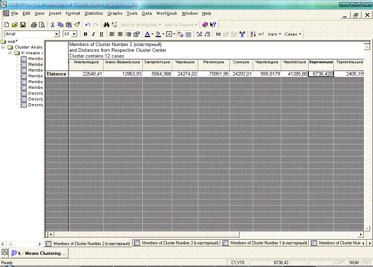Click the Save file icon
Viewport: 373px width, 267px height.
click(x=23, y=25)
